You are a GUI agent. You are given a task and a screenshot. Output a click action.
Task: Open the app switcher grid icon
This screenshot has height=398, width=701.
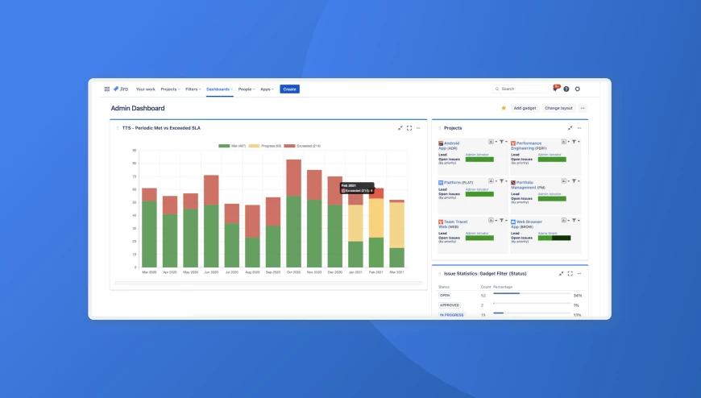coord(107,89)
